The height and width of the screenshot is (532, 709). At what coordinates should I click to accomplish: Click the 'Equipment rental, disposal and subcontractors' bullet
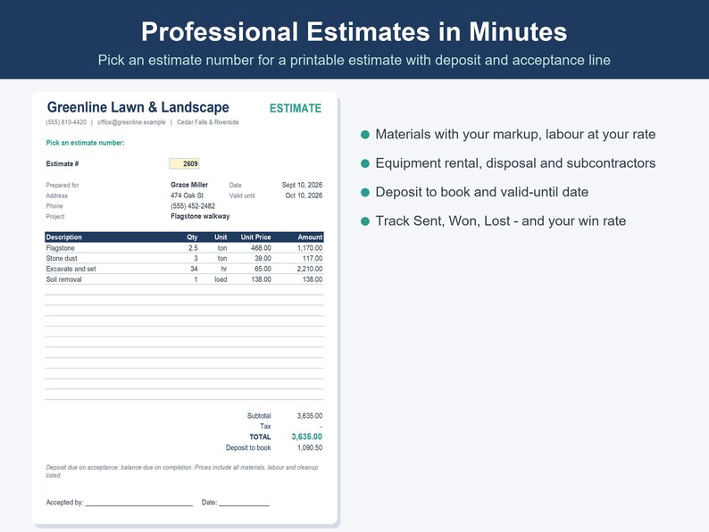(x=515, y=163)
